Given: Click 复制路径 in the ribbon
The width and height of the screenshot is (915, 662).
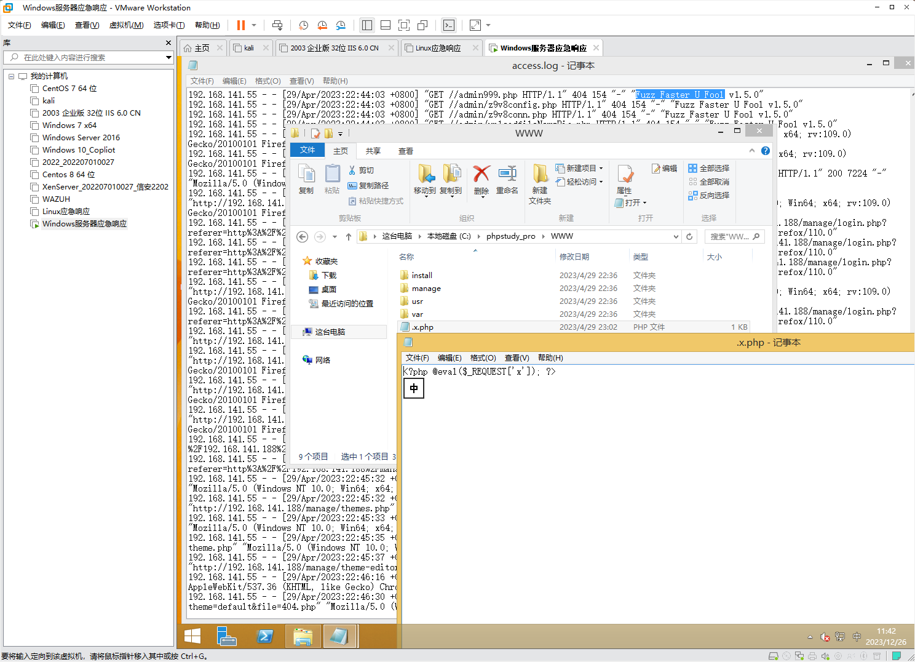Looking at the screenshot, I should (x=368, y=186).
